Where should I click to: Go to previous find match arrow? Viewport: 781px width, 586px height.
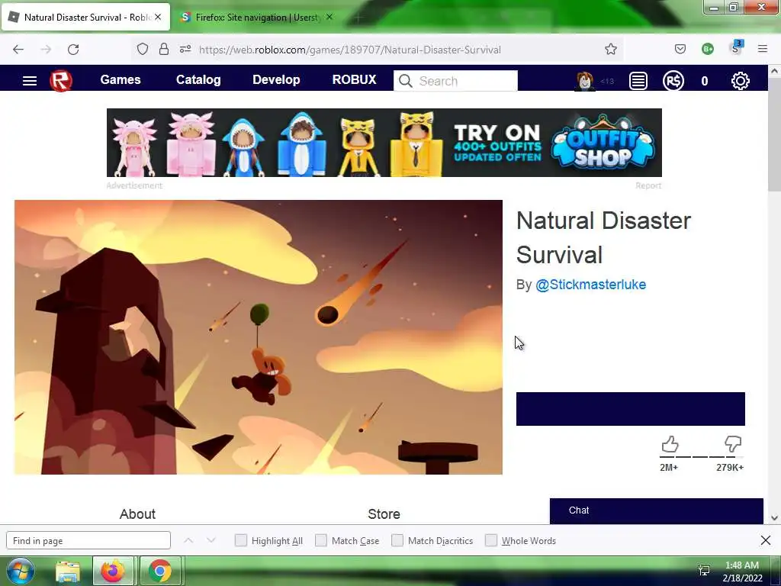click(188, 541)
